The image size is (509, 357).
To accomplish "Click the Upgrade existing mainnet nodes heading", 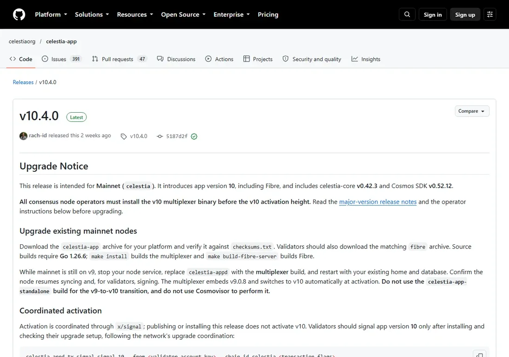I will pyautogui.click(x=78, y=231).
